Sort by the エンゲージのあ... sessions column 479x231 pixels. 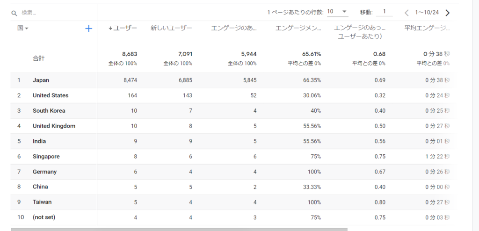point(234,28)
